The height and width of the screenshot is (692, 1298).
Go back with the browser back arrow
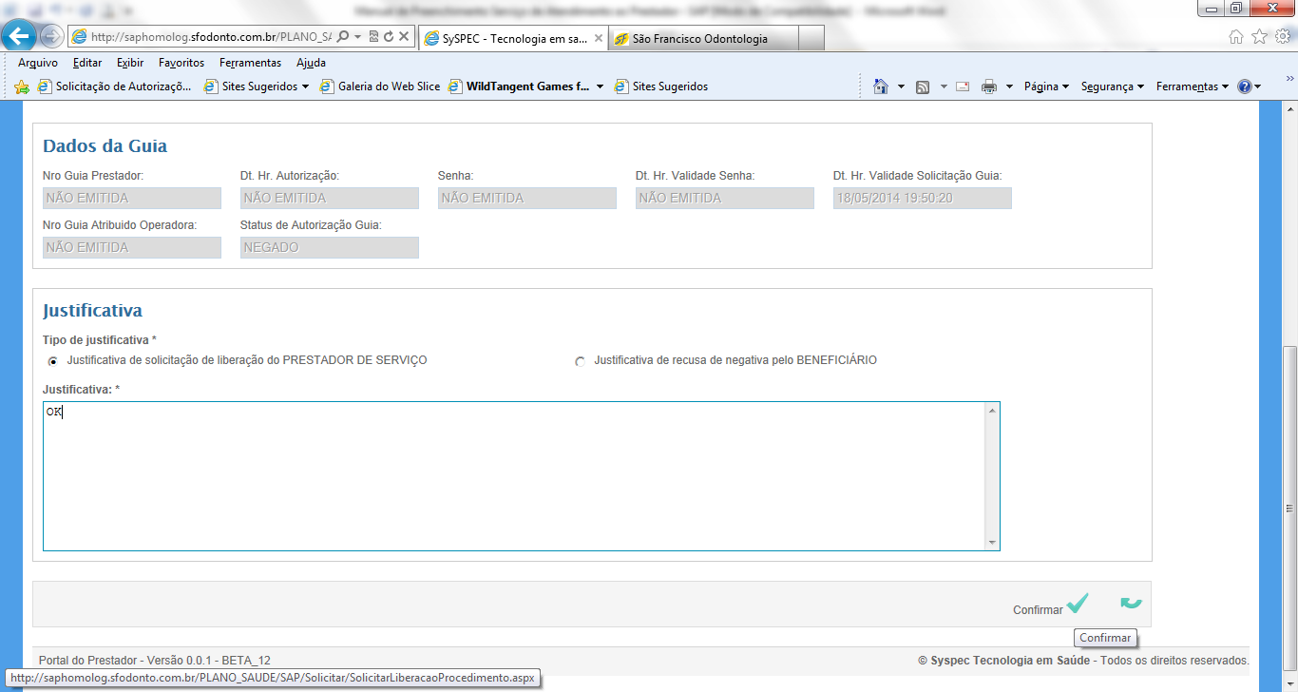coord(20,36)
